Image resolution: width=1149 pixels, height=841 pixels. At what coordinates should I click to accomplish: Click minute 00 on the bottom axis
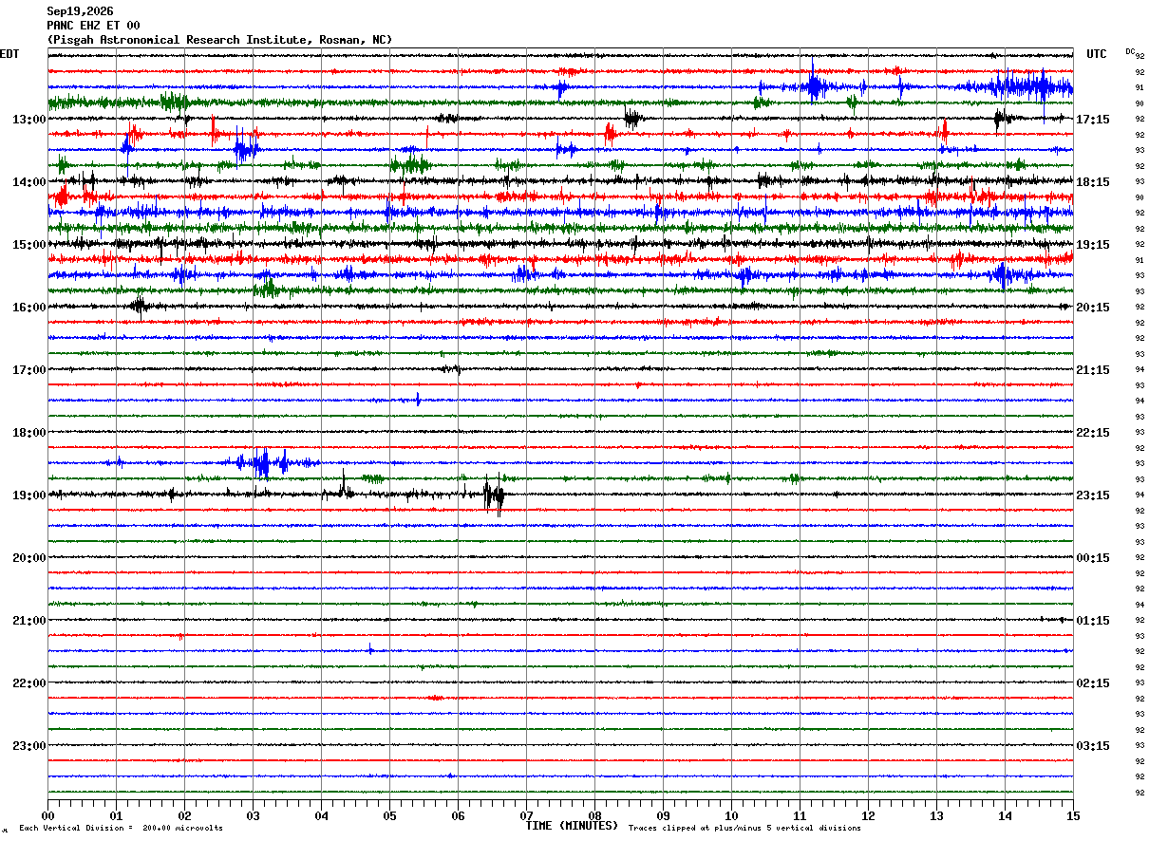click(x=47, y=815)
